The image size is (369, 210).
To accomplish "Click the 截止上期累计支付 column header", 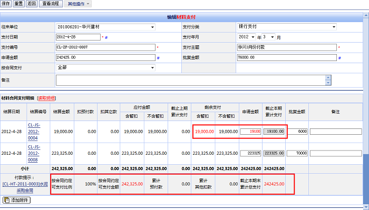I will (x=179, y=112).
